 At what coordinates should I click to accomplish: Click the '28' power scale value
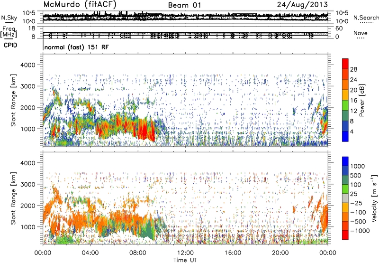[x=353, y=69]
